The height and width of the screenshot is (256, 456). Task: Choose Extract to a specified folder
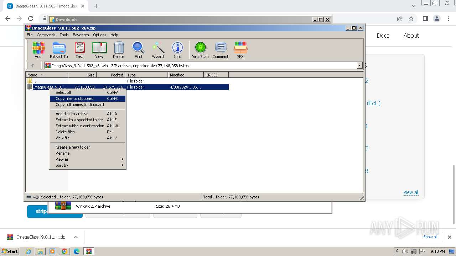(88, 120)
